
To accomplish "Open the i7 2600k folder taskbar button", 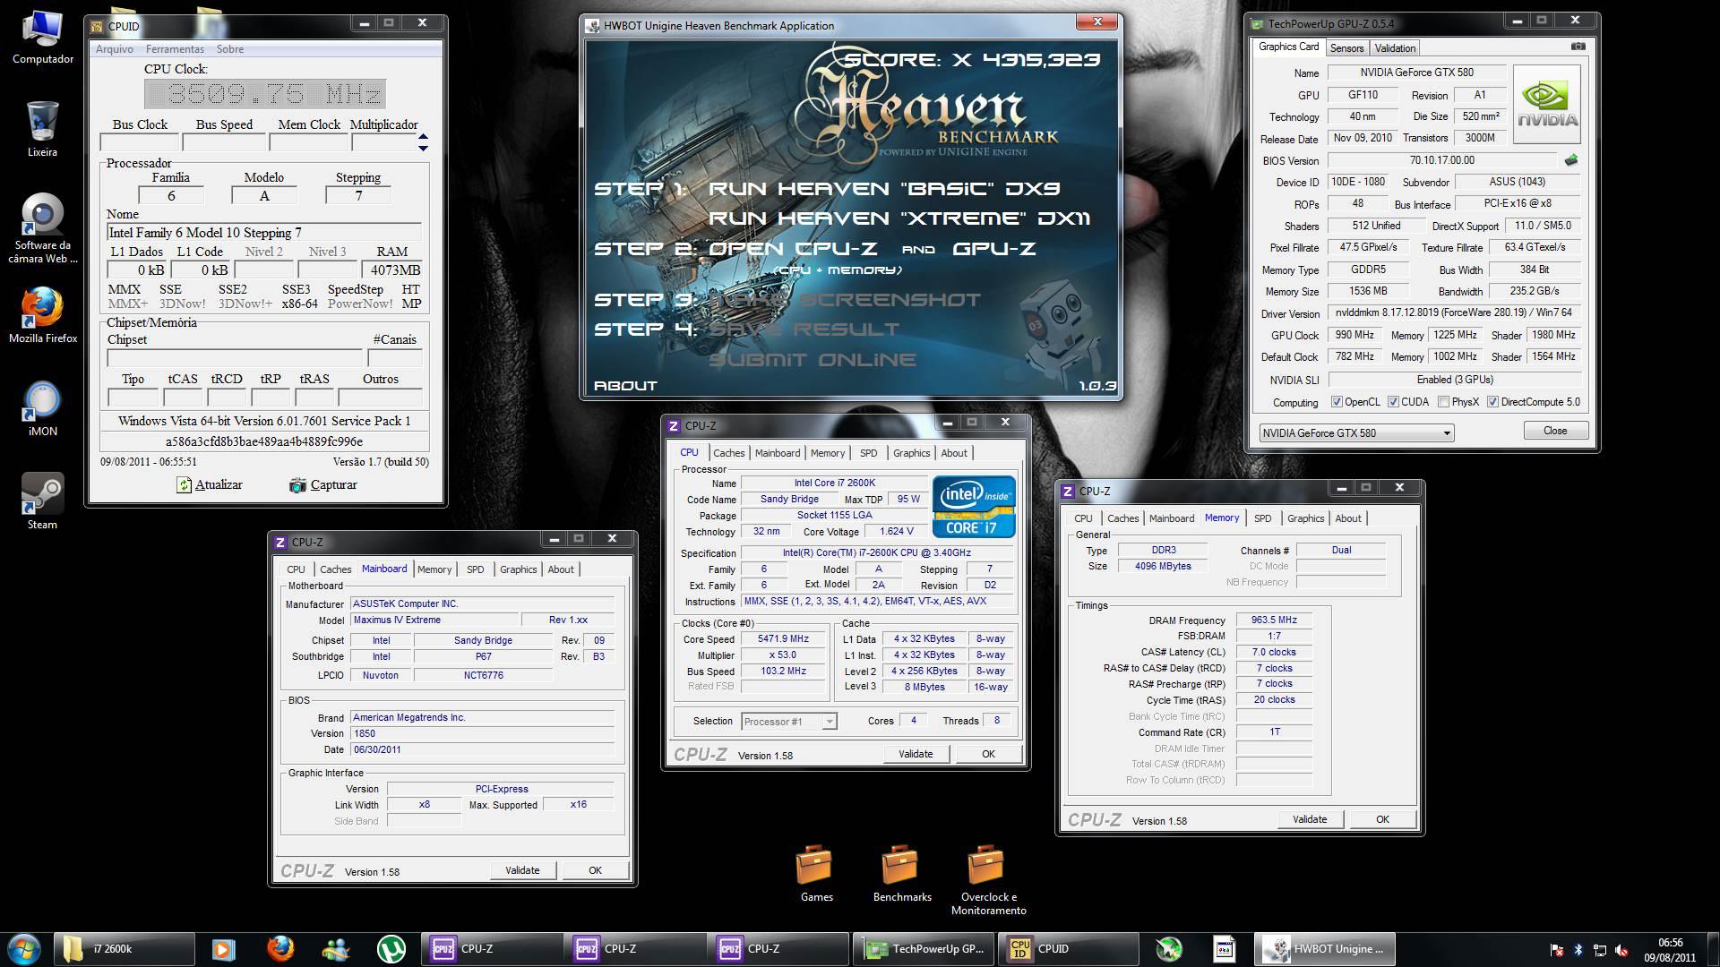I will [x=125, y=948].
